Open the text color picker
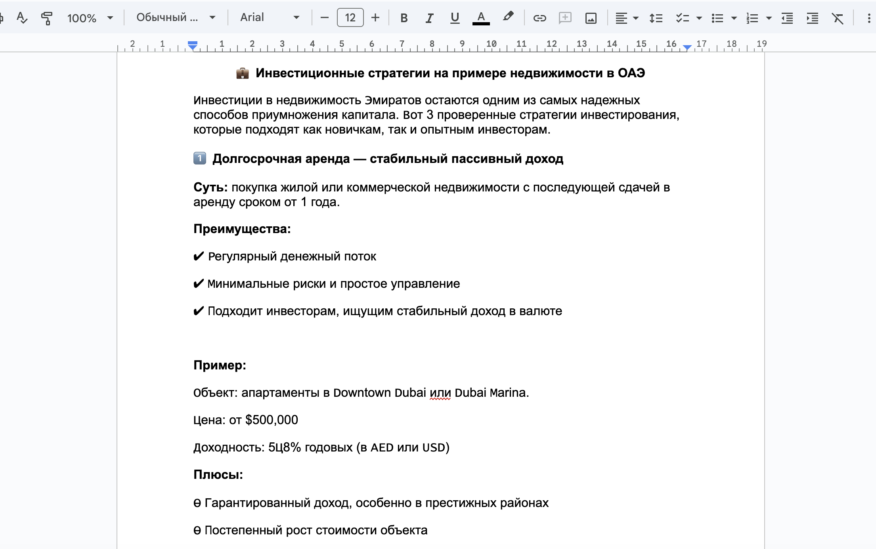This screenshot has width=876, height=549. pos(481,18)
